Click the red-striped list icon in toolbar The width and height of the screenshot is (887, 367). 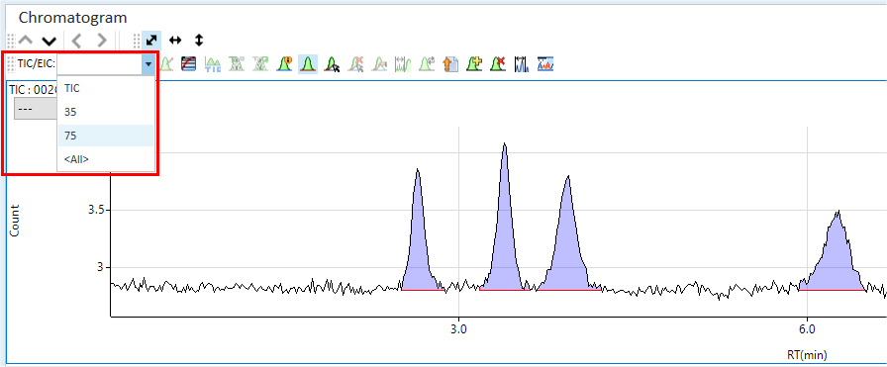coord(188,64)
